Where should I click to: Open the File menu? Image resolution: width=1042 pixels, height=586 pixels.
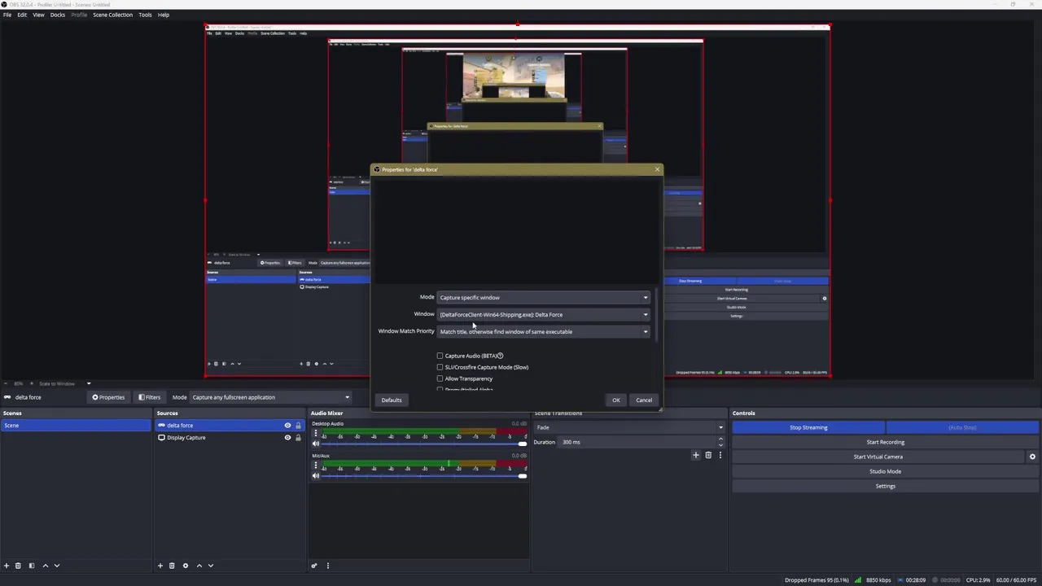click(7, 15)
